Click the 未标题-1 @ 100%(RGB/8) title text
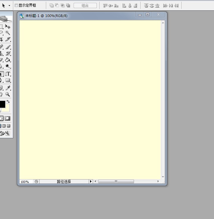The height and width of the screenshot is (219, 214). pos(46,16)
